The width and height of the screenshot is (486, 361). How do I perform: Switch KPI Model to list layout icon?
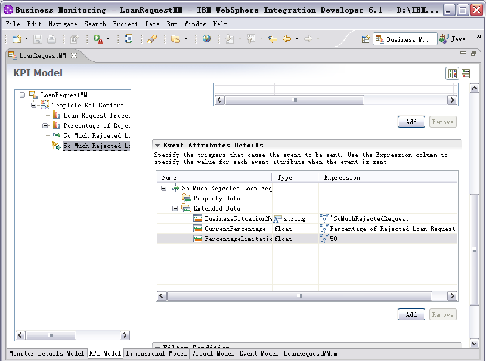click(x=466, y=73)
